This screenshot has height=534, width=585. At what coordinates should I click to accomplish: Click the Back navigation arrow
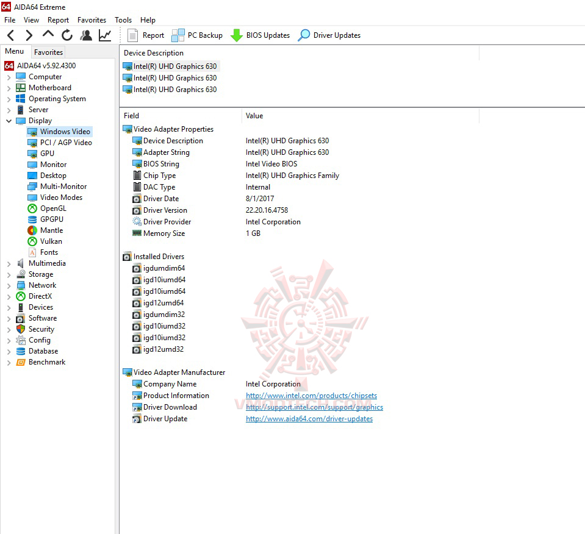coord(11,35)
